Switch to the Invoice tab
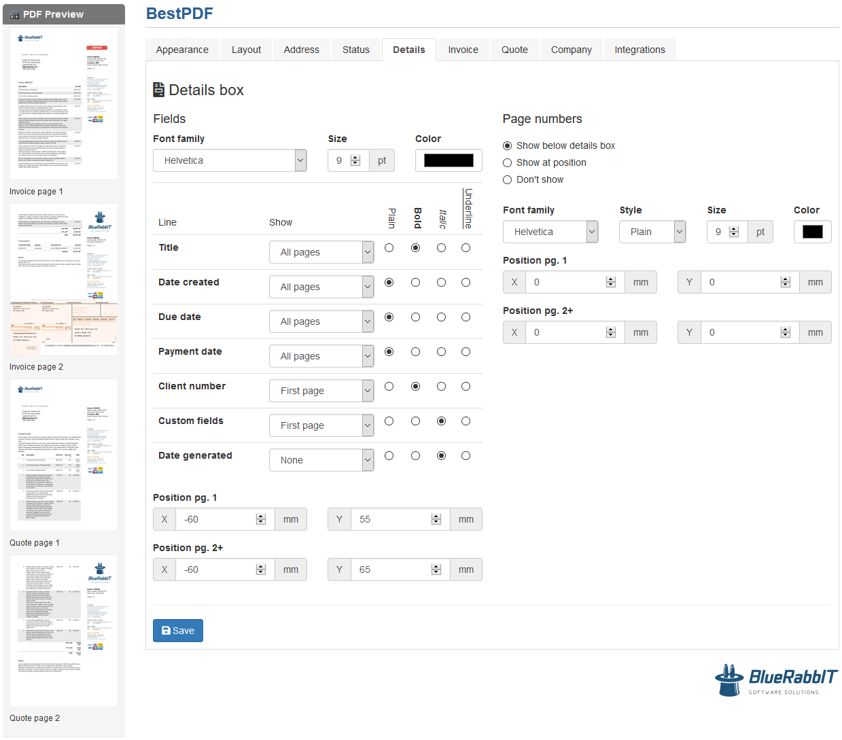 pyautogui.click(x=463, y=49)
